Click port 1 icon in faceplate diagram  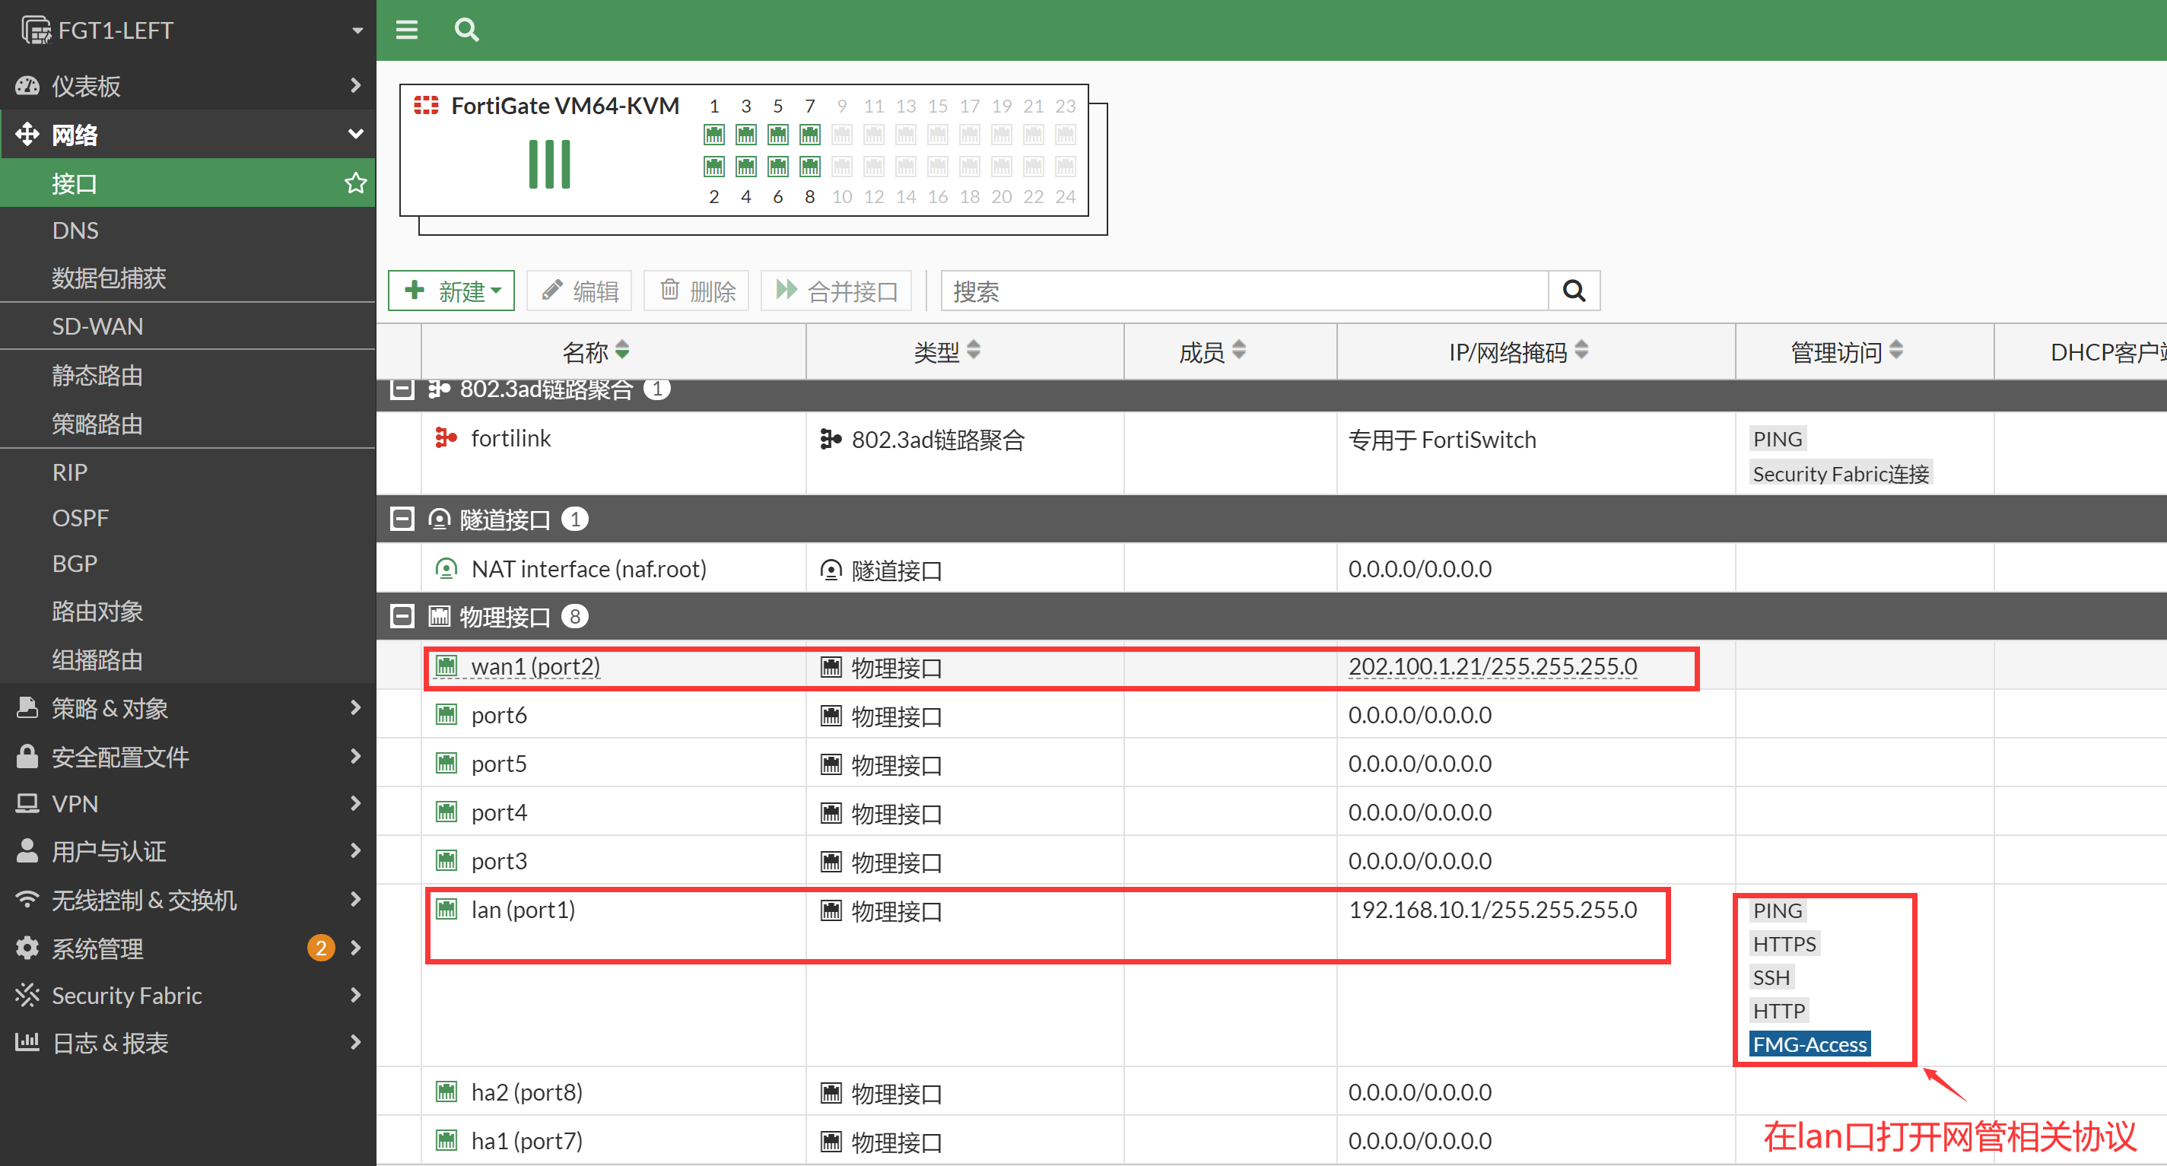click(713, 135)
